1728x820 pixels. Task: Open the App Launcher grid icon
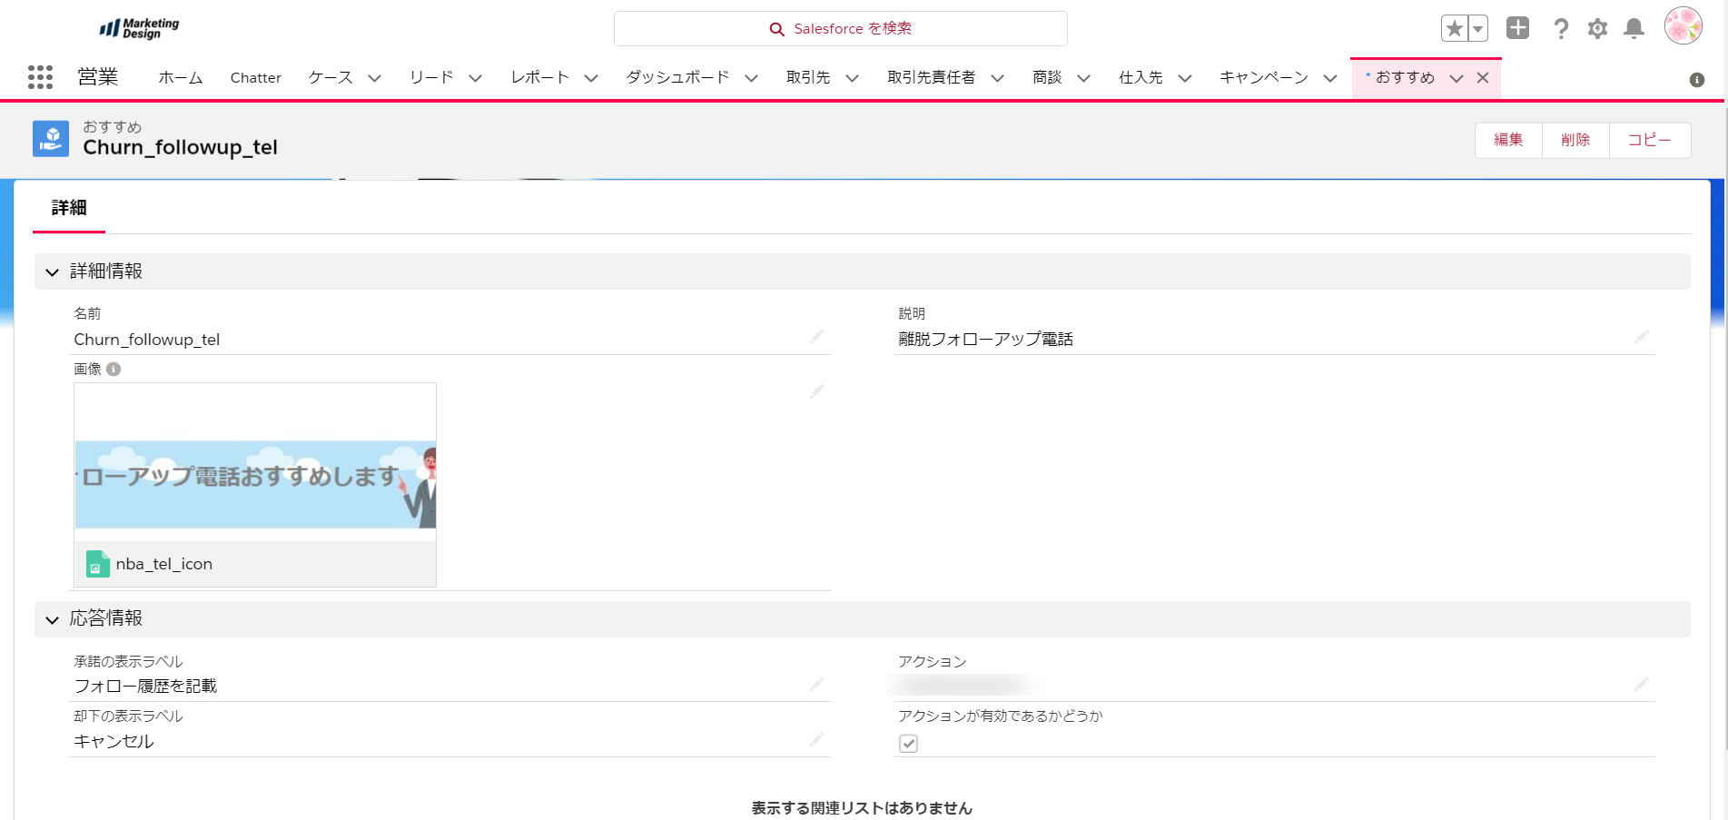click(40, 77)
